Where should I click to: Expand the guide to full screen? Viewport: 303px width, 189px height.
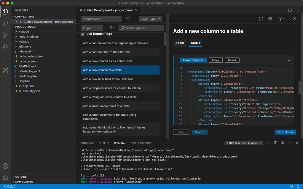tap(261, 19)
